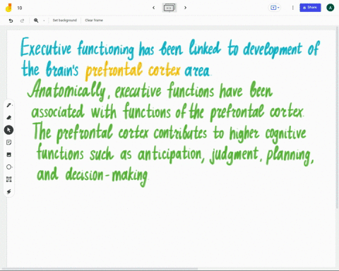Screen dimensions: 339x271
Task: Activate the Laser pointer tool
Action: [9, 192]
